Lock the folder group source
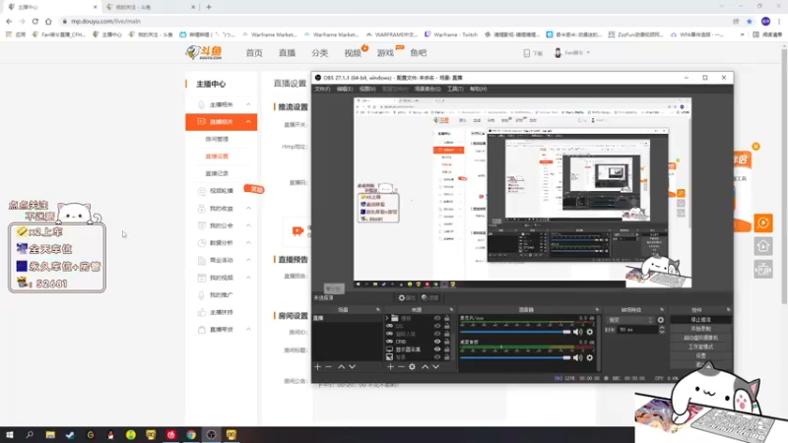Viewport: 788px width, 443px height. 446,318
